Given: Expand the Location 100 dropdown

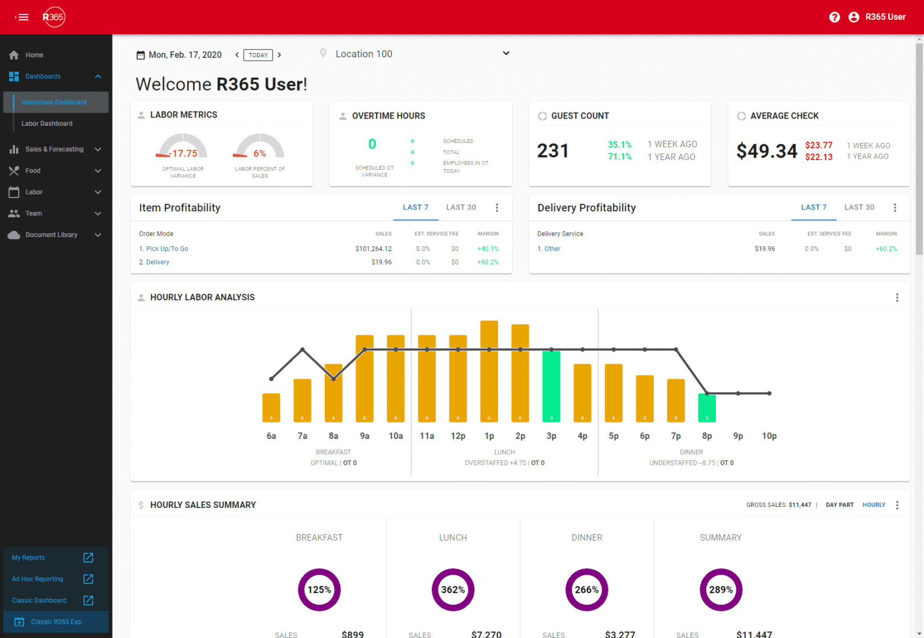Looking at the screenshot, I should click(506, 54).
